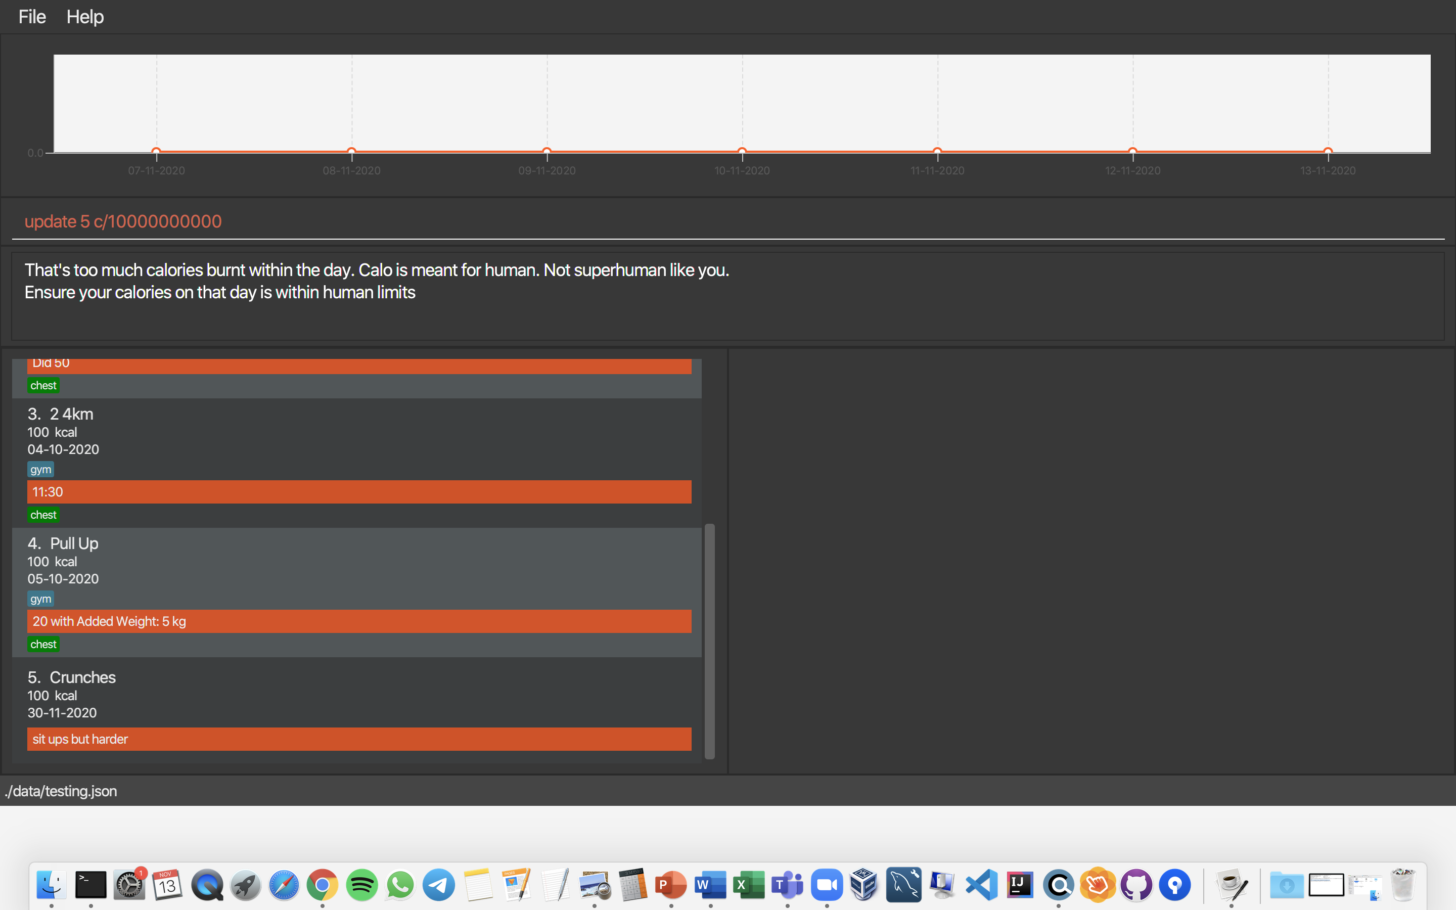Launch Zoom from the dock
This screenshot has width=1456, height=910.
tap(827, 885)
